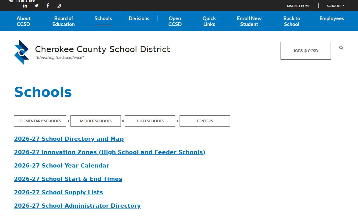Open the Board of Education menu

63,21
